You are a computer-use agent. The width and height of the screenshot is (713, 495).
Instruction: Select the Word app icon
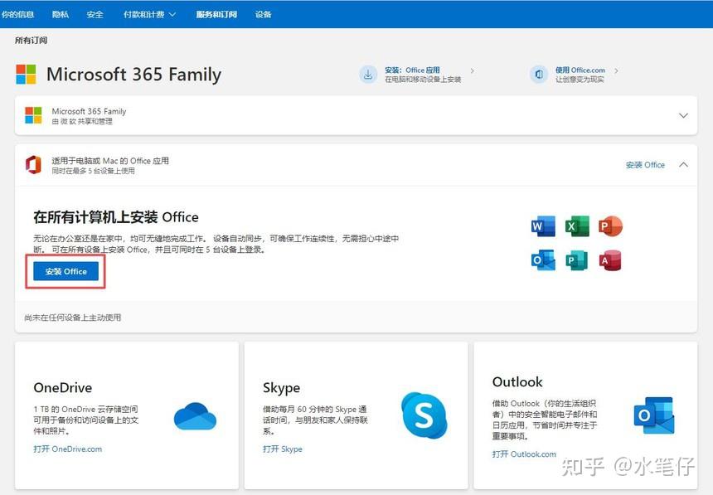pos(543,225)
